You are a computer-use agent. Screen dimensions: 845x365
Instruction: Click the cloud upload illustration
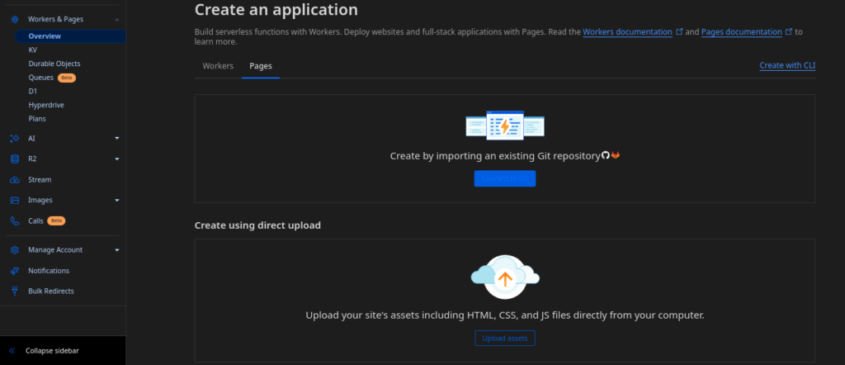505,277
